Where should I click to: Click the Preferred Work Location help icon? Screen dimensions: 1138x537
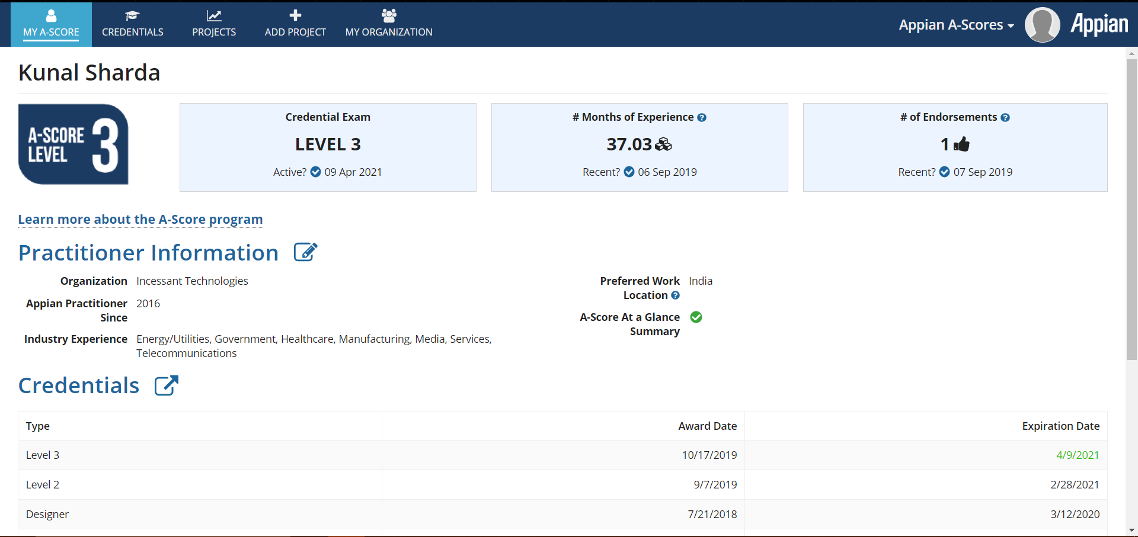pyautogui.click(x=675, y=295)
